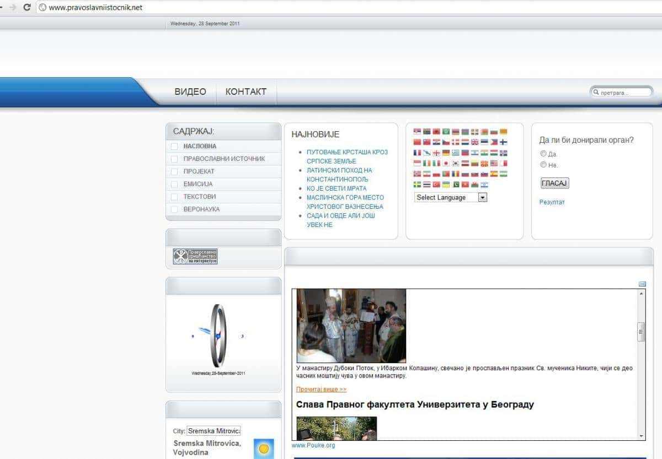662x459 pixels.
Task: View poll results via Резултат
Action: [552, 202]
